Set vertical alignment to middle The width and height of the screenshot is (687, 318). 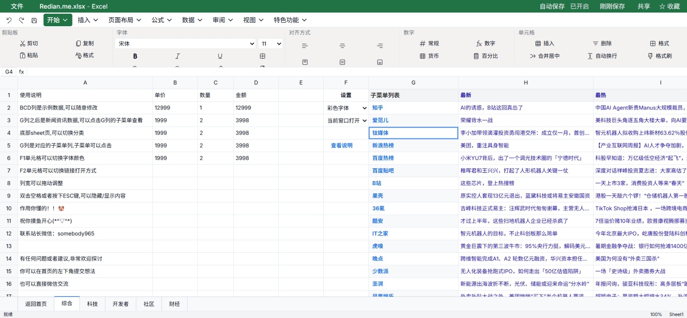(x=343, y=62)
